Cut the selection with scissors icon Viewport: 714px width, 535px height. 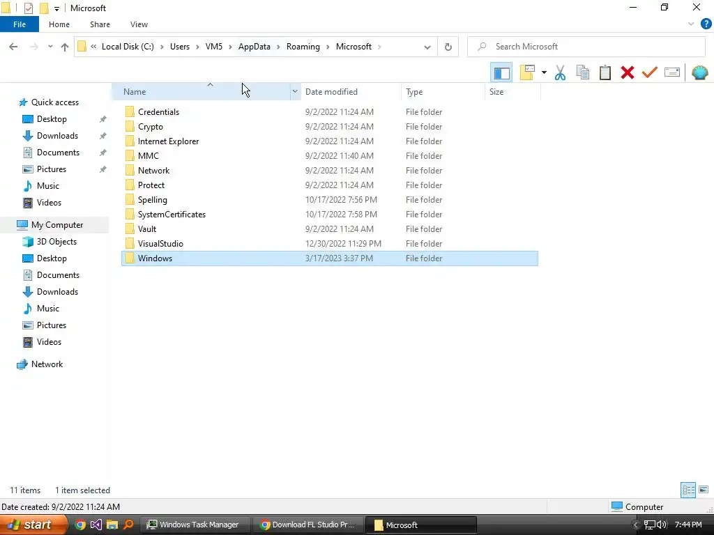pyautogui.click(x=560, y=72)
